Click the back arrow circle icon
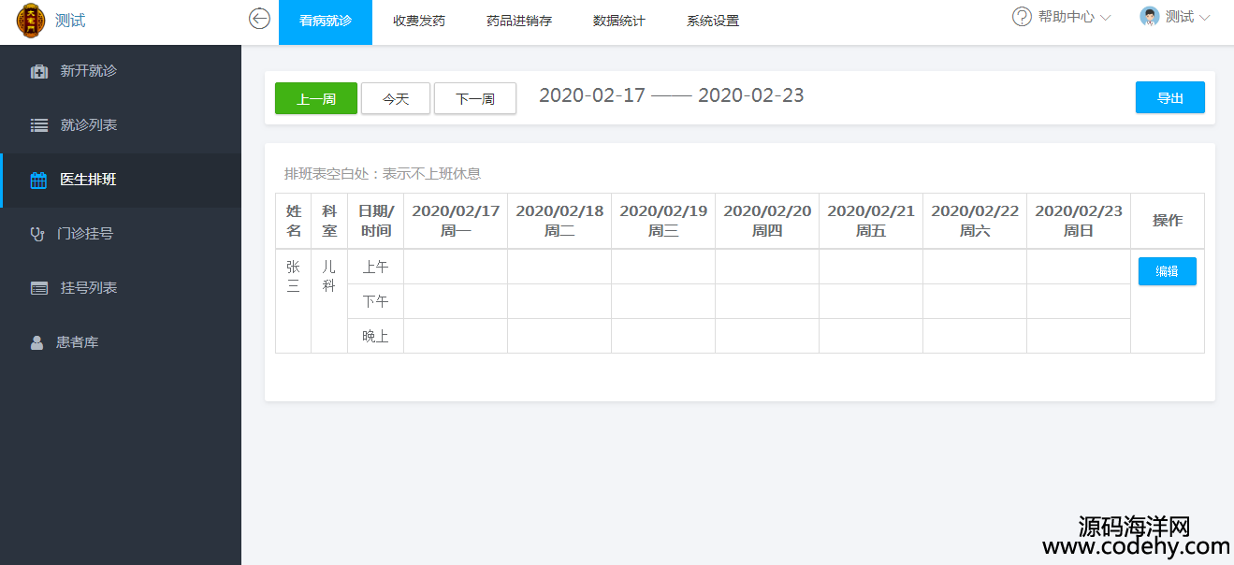Screen dimensions: 1234x565 point(259,19)
